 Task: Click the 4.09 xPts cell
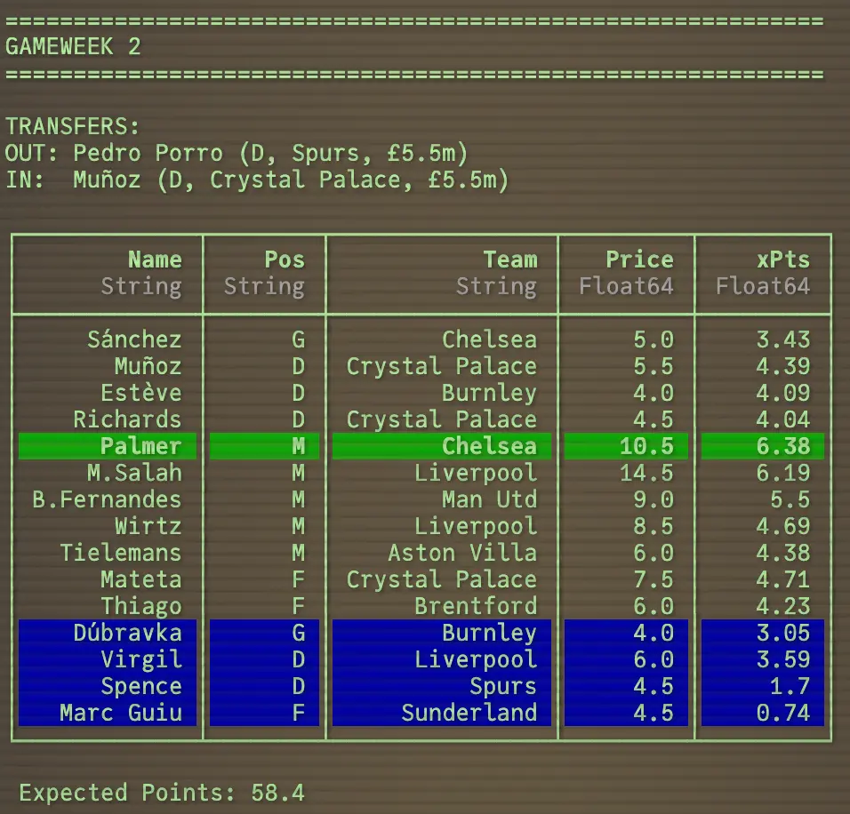783,393
